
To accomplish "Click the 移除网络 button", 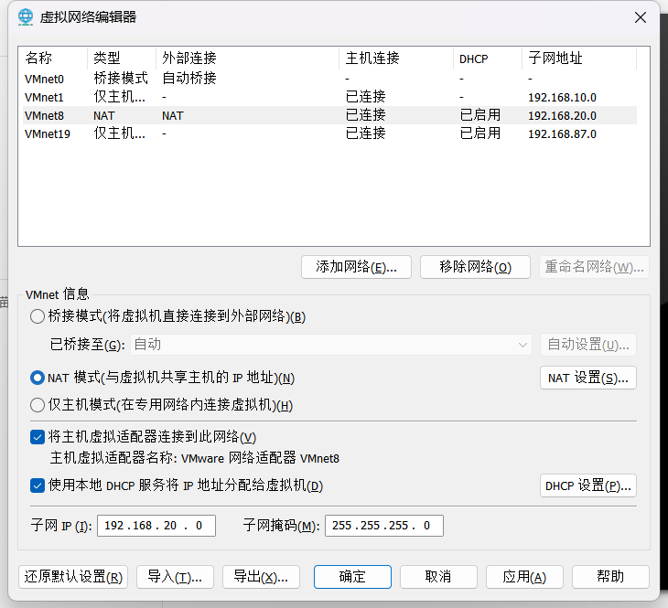I will pyautogui.click(x=475, y=267).
